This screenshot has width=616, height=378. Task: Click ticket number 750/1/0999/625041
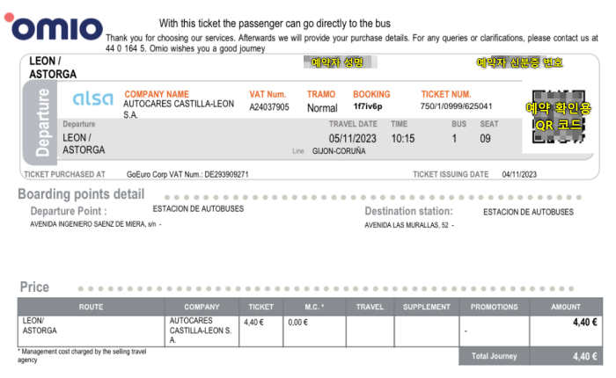coord(456,106)
